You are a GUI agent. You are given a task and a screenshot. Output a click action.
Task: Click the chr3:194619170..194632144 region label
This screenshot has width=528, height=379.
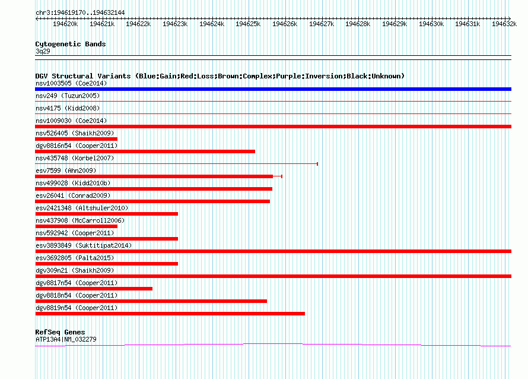click(80, 12)
